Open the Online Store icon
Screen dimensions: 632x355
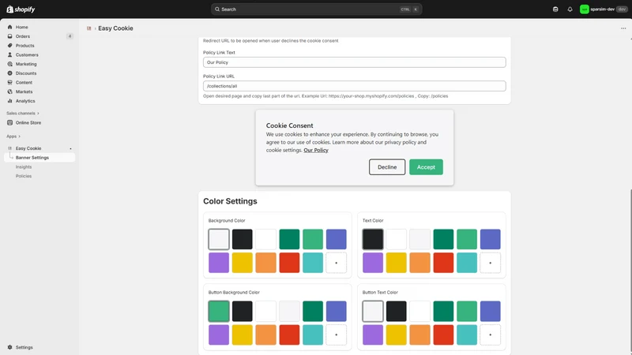9,123
